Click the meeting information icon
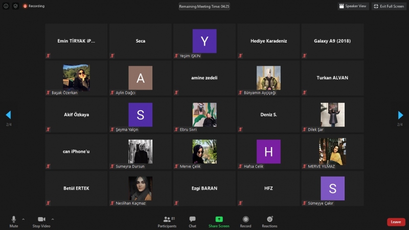The height and width of the screenshot is (230, 409). [x=6, y=6]
